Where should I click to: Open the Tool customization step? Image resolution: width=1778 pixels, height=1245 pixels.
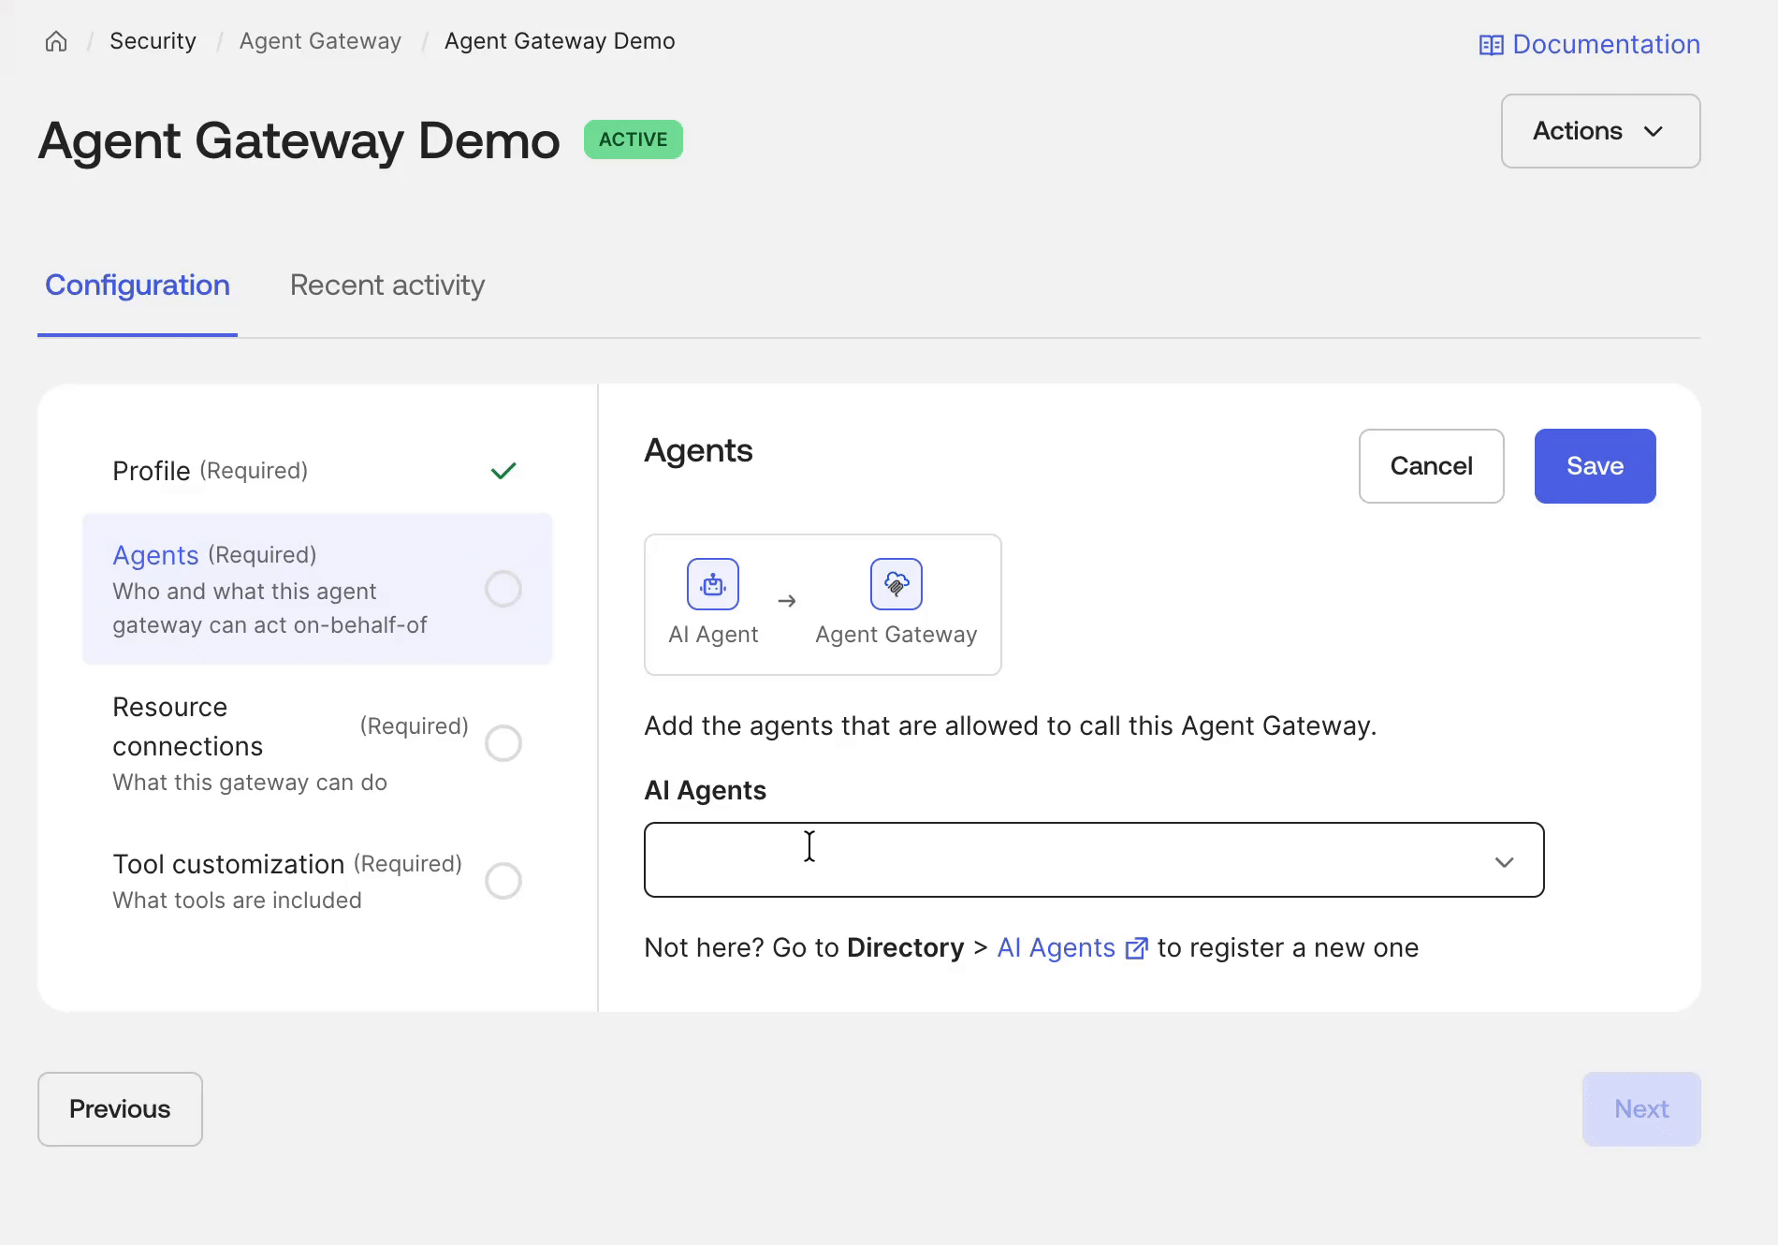click(317, 881)
